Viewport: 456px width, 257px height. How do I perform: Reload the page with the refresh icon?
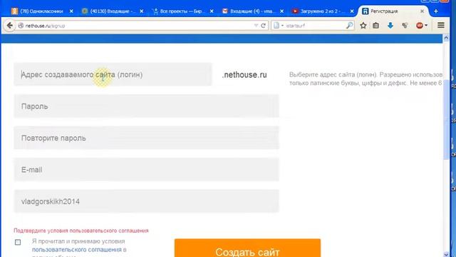(263, 26)
